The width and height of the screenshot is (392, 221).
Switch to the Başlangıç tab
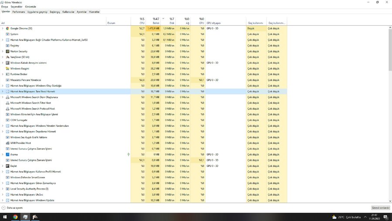click(x=55, y=12)
